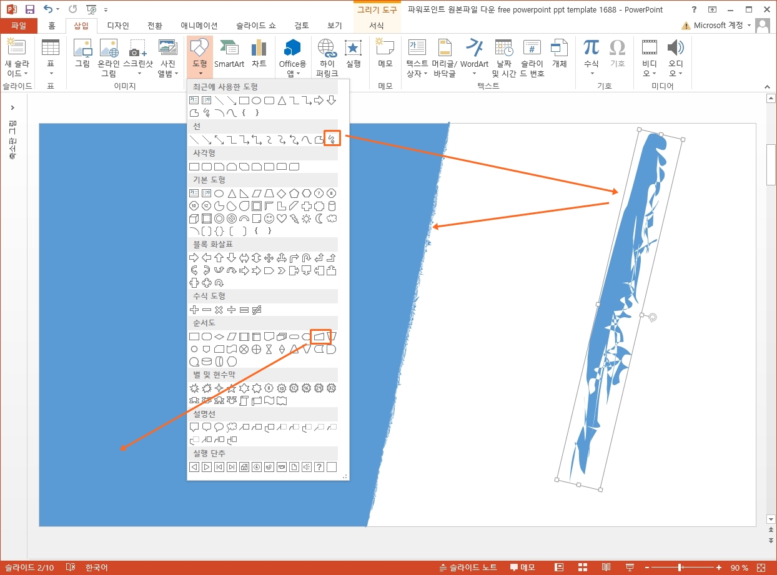777x575 pixels.
Task: Expand the collapsed thumbnail pane chevron
Action: tap(12, 108)
